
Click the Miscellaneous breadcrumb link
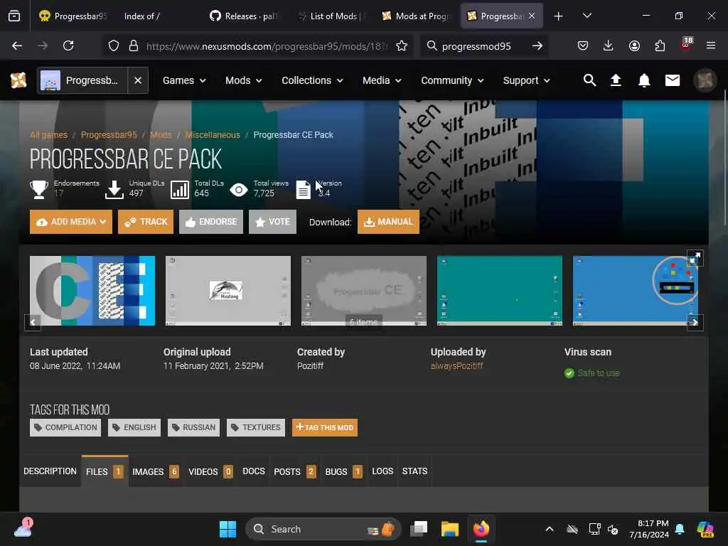(x=213, y=134)
